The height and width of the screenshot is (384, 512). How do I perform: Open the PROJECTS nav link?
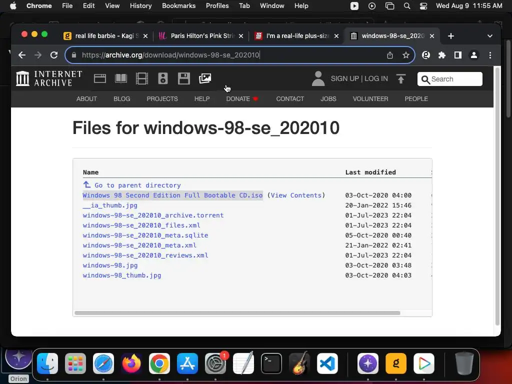(x=162, y=99)
